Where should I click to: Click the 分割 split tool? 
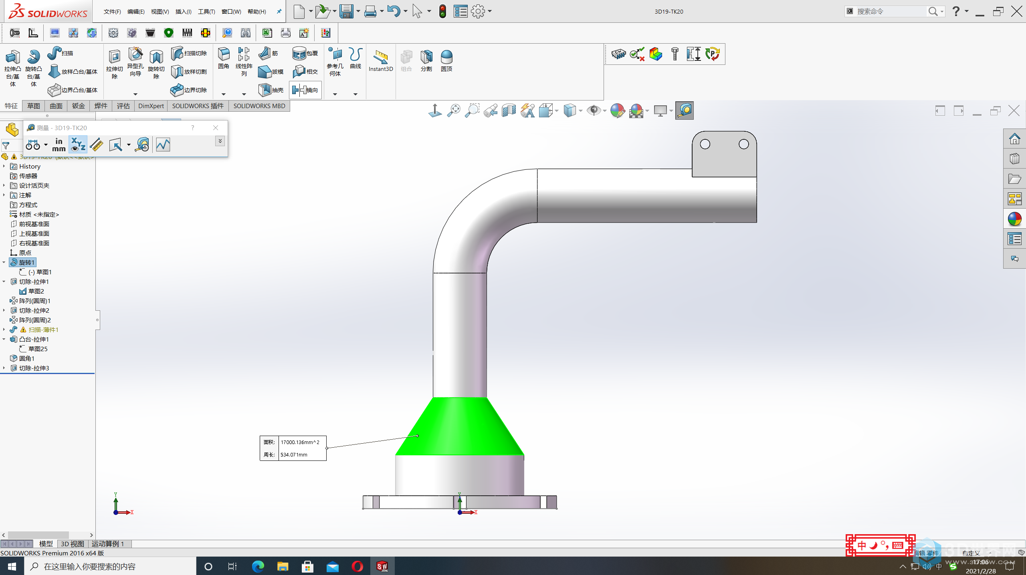click(x=426, y=61)
